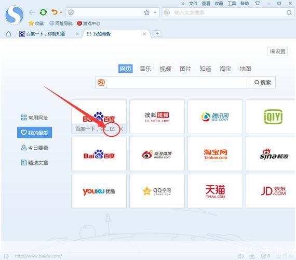Open the 查看 menu
Image resolution: width=296 pixels, height=260 pixels.
(x=206, y=4)
